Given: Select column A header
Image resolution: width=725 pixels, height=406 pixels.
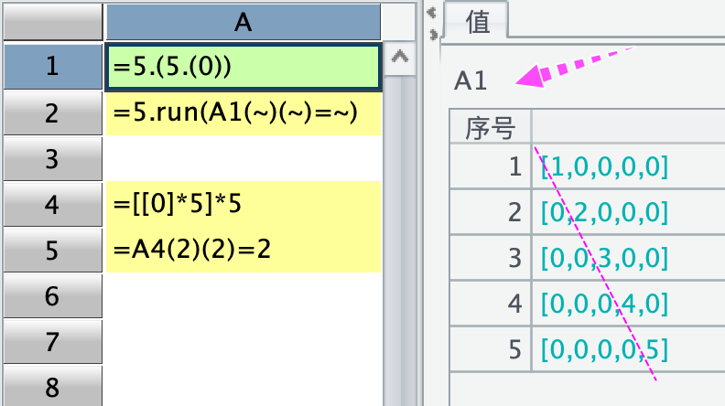Looking at the screenshot, I should point(243,22).
